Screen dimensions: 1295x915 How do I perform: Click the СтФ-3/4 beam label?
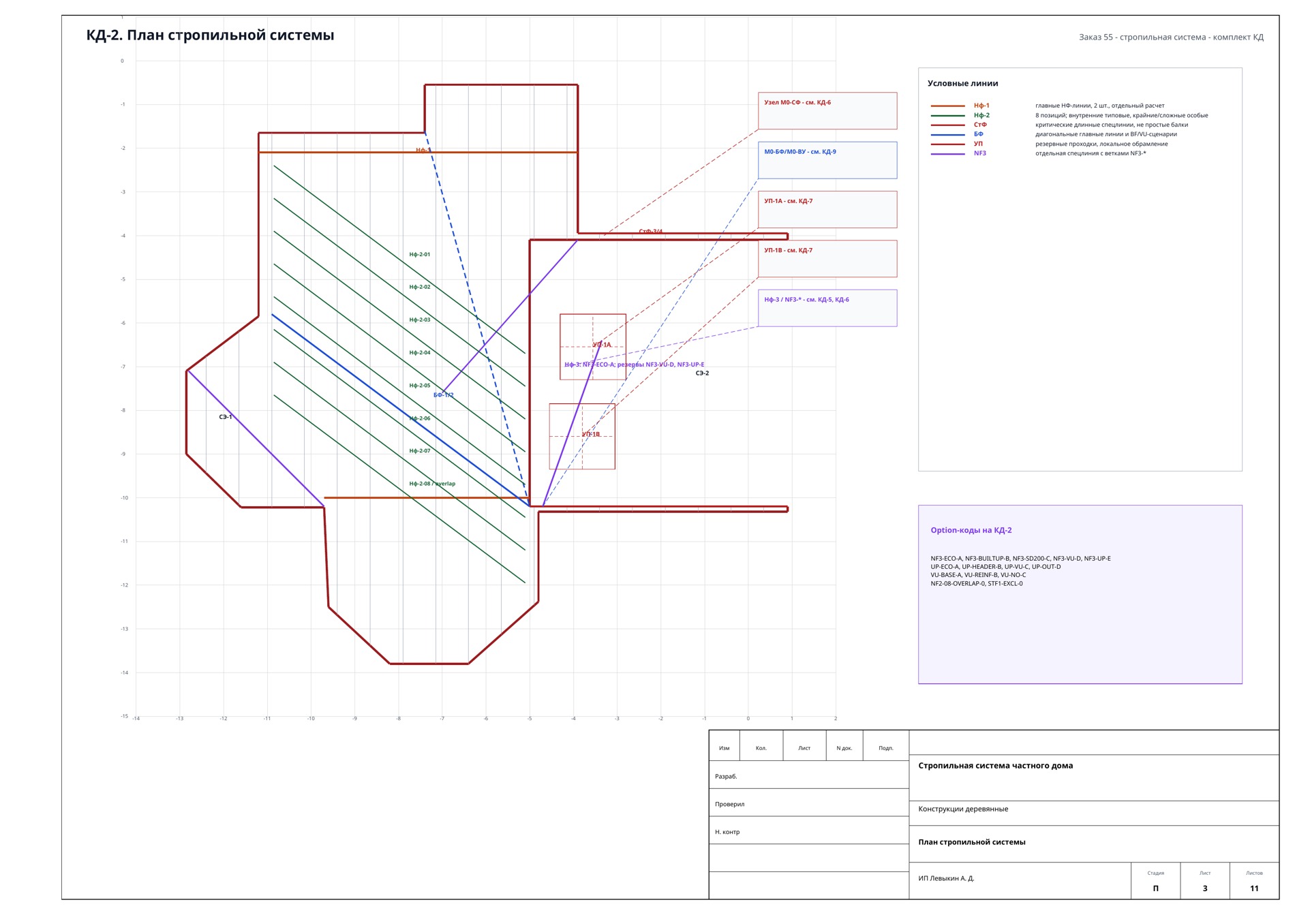[651, 232]
